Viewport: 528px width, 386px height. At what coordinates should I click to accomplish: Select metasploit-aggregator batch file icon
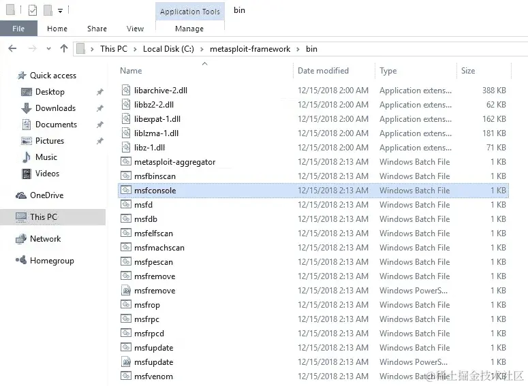(x=126, y=161)
